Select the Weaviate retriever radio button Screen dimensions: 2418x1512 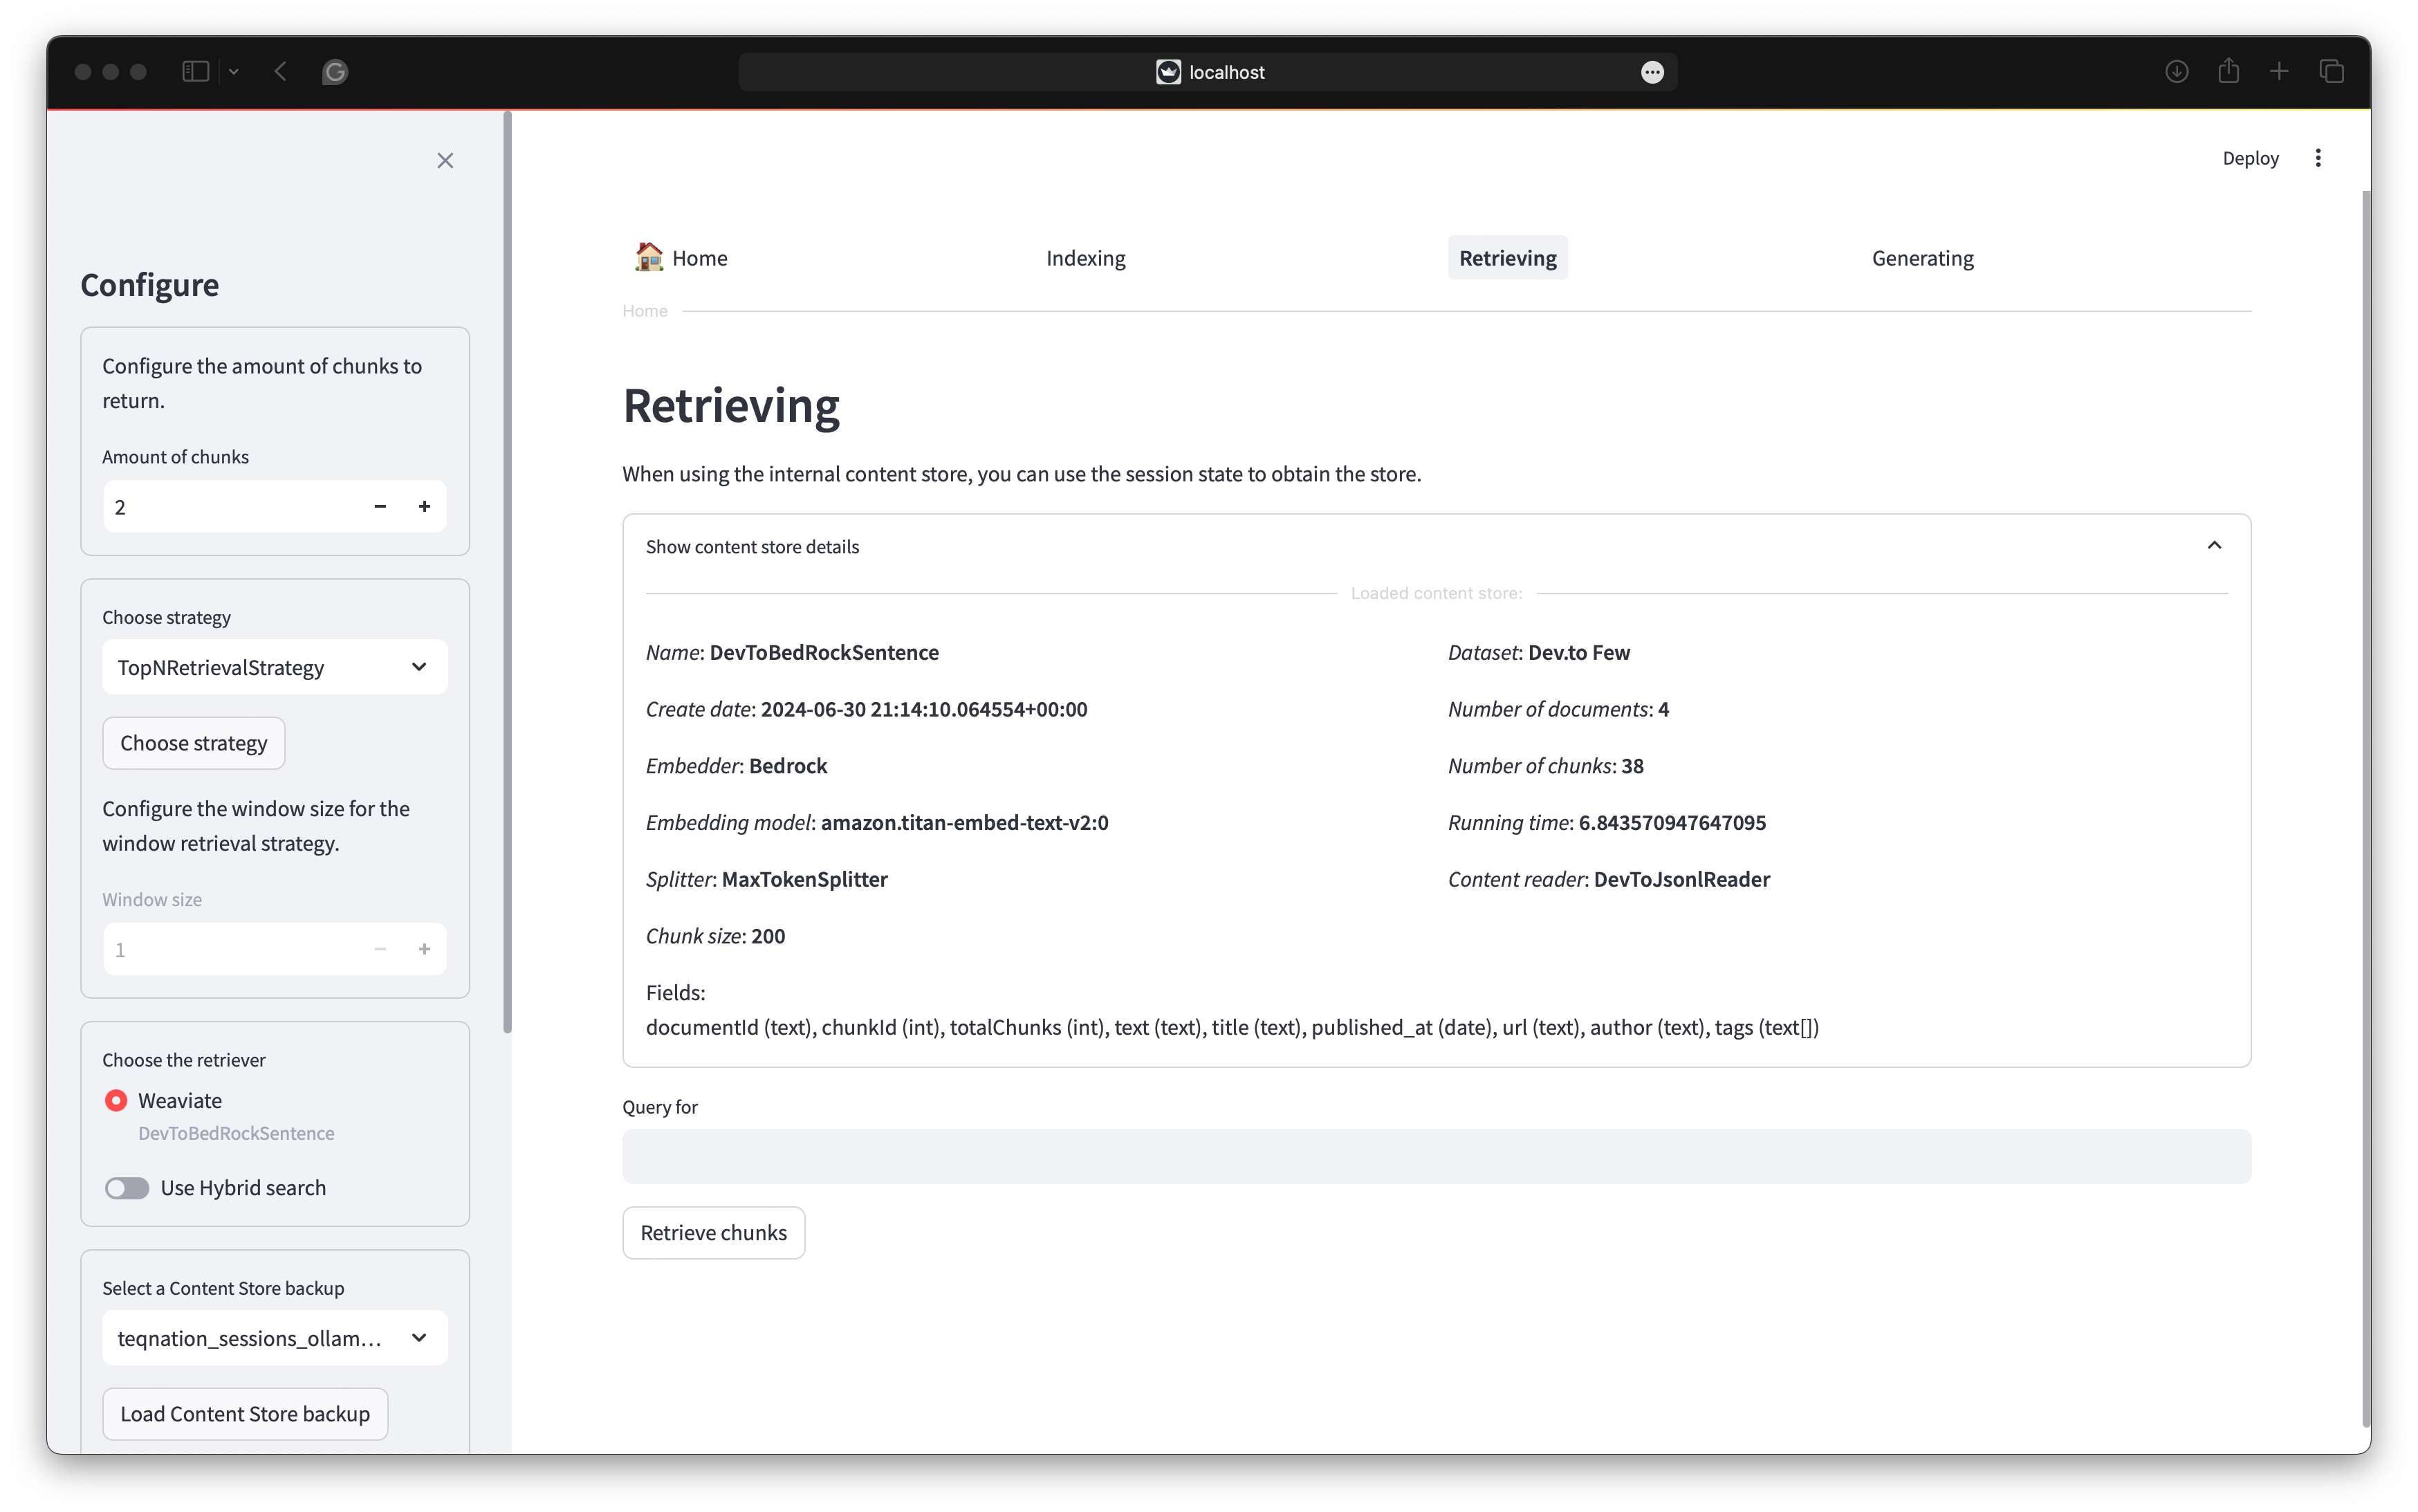tap(116, 1100)
